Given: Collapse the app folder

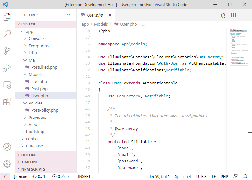Looking at the screenshot, I should click(x=46, y=31).
